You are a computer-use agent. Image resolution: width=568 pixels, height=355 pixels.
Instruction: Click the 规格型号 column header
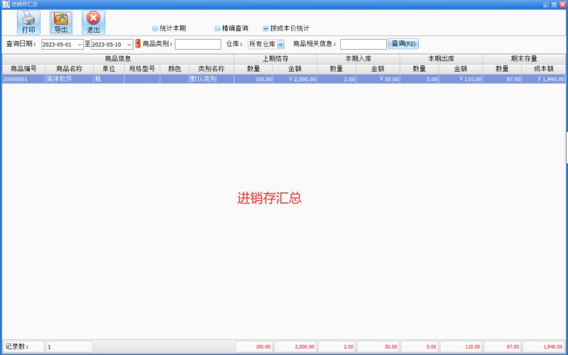142,69
